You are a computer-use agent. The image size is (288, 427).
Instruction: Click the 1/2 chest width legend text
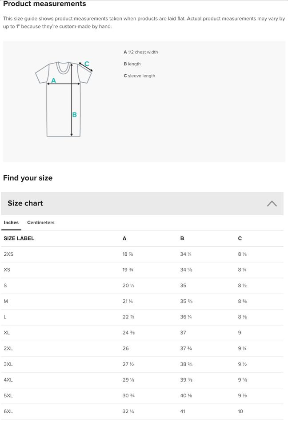pyautogui.click(x=141, y=52)
